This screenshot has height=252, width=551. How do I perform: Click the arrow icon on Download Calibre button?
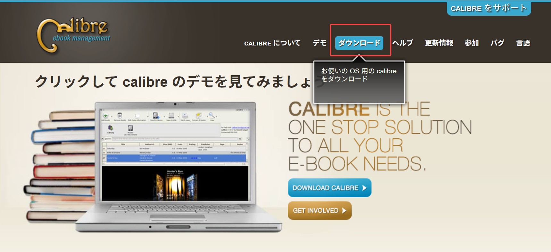point(364,188)
